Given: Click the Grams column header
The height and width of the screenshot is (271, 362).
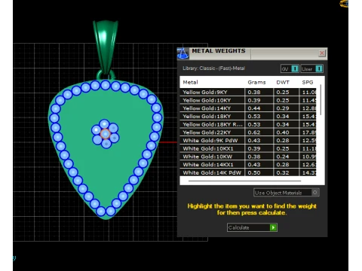Looking at the screenshot, I should (256, 82).
